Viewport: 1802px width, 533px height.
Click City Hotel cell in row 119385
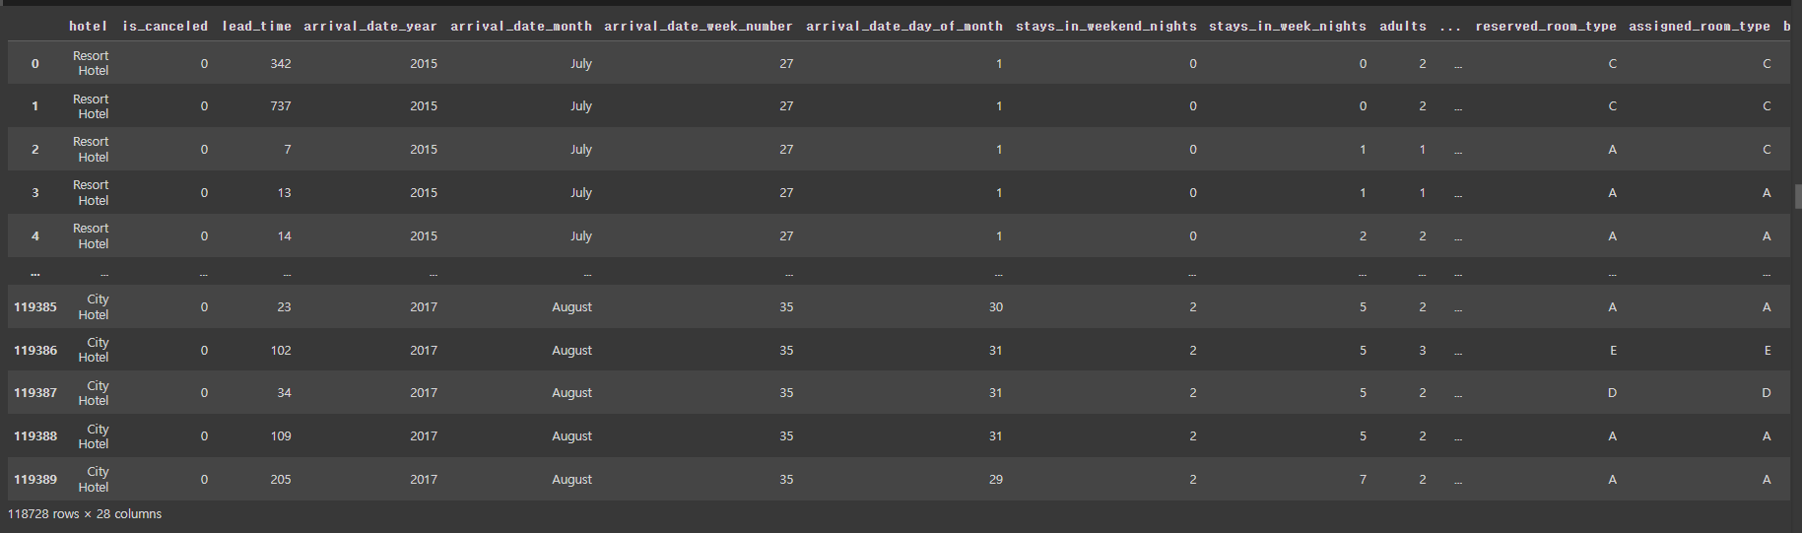tap(95, 307)
